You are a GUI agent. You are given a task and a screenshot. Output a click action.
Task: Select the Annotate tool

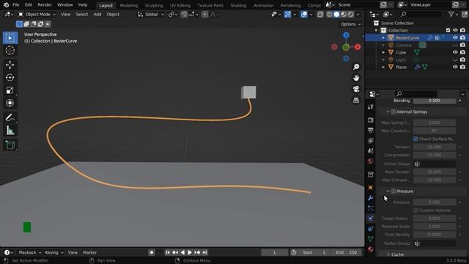[x=10, y=117]
